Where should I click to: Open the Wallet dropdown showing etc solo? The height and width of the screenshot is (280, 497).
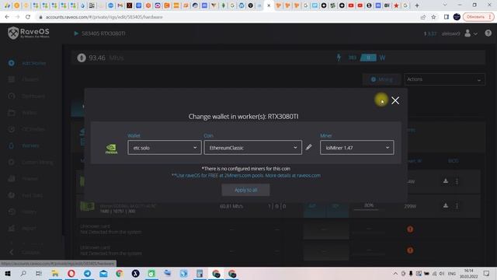(x=164, y=148)
